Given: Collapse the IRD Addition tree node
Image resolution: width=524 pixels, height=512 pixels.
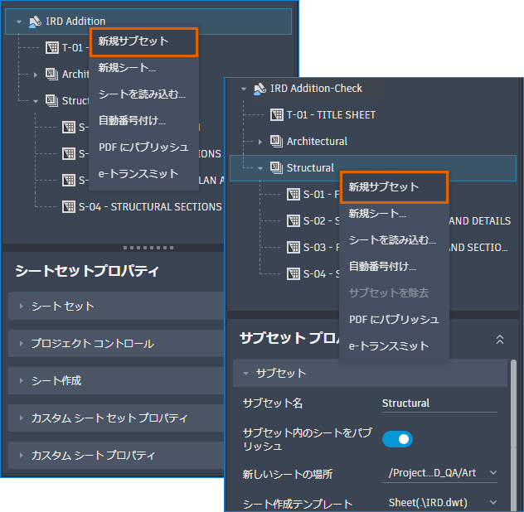Looking at the screenshot, I should click(x=19, y=22).
